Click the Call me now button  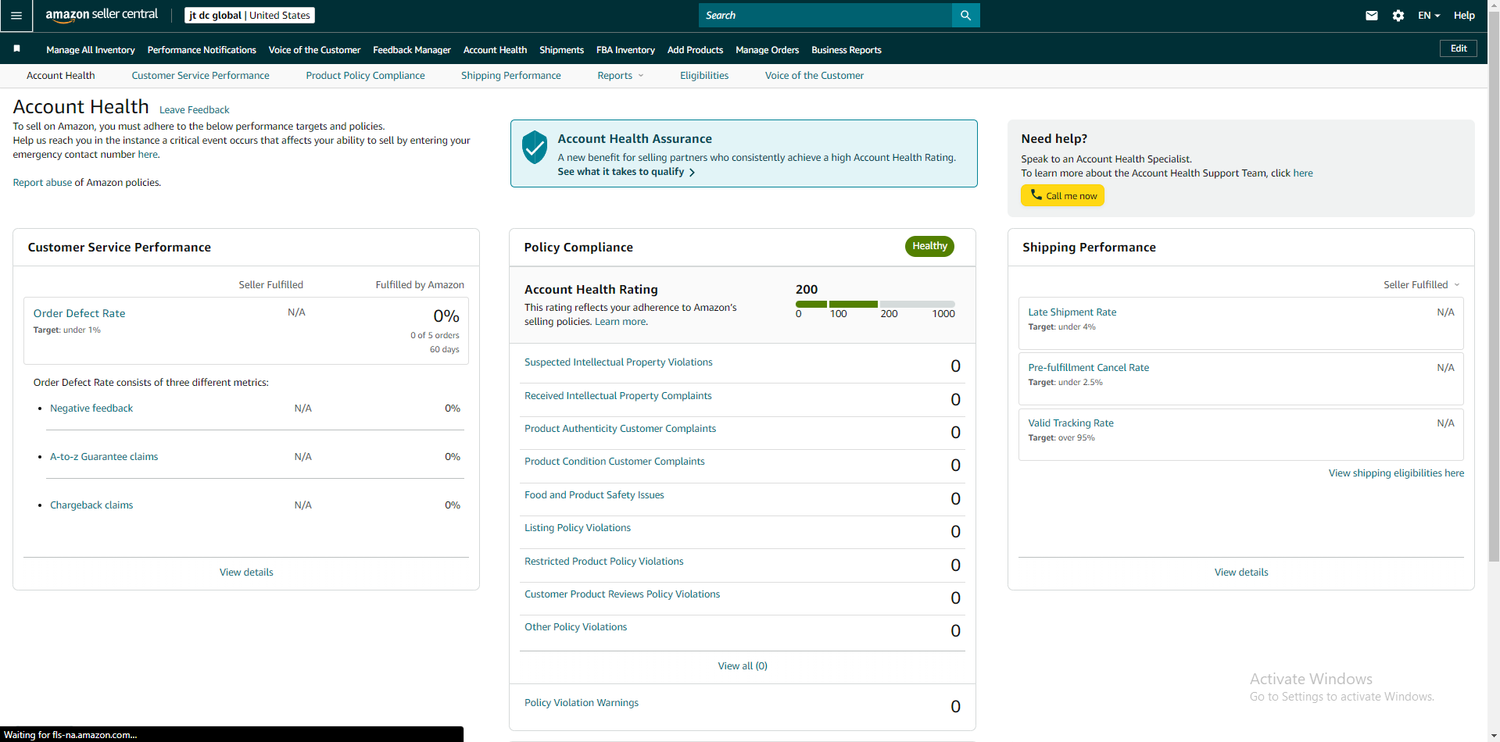click(1062, 195)
